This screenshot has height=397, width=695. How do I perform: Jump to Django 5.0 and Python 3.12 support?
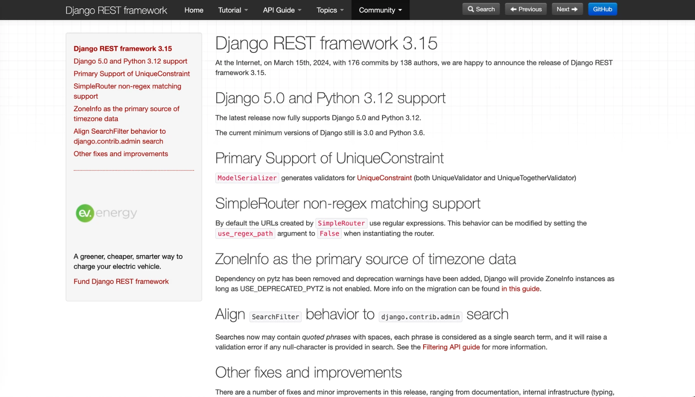(130, 61)
